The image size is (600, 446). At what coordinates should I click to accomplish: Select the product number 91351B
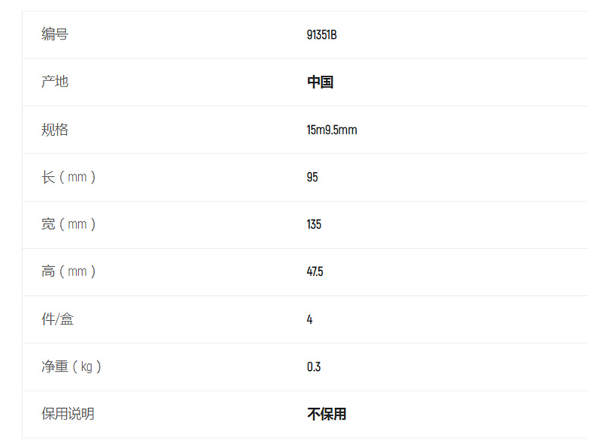coord(321,35)
